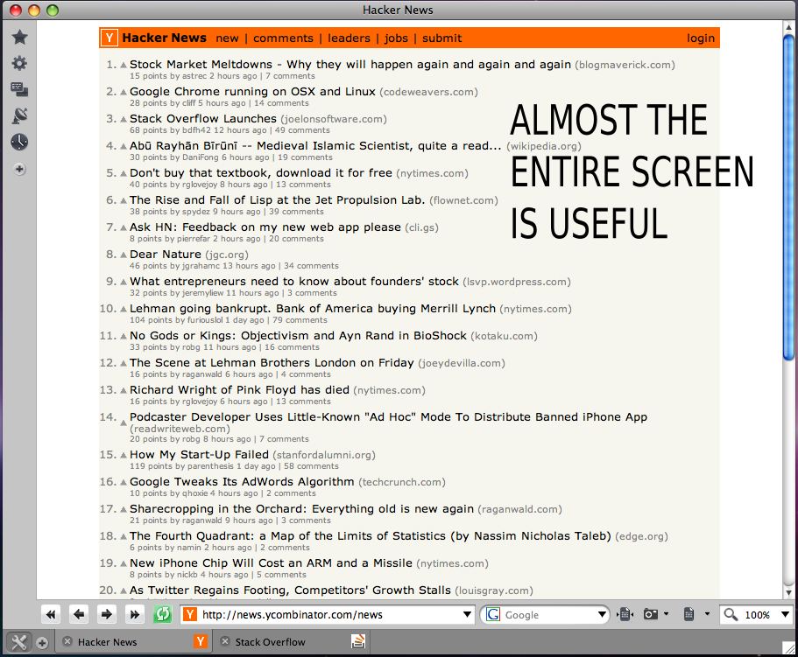Open the clock history panel icon
798x657 pixels.
click(20, 143)
